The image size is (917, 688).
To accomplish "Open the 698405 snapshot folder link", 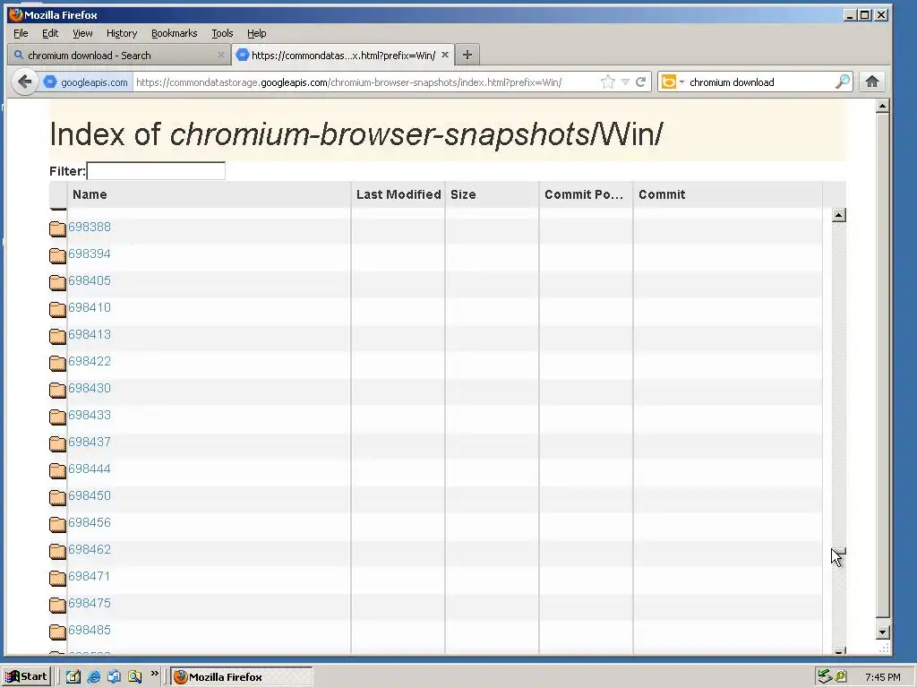I will [x=90, y=280].
